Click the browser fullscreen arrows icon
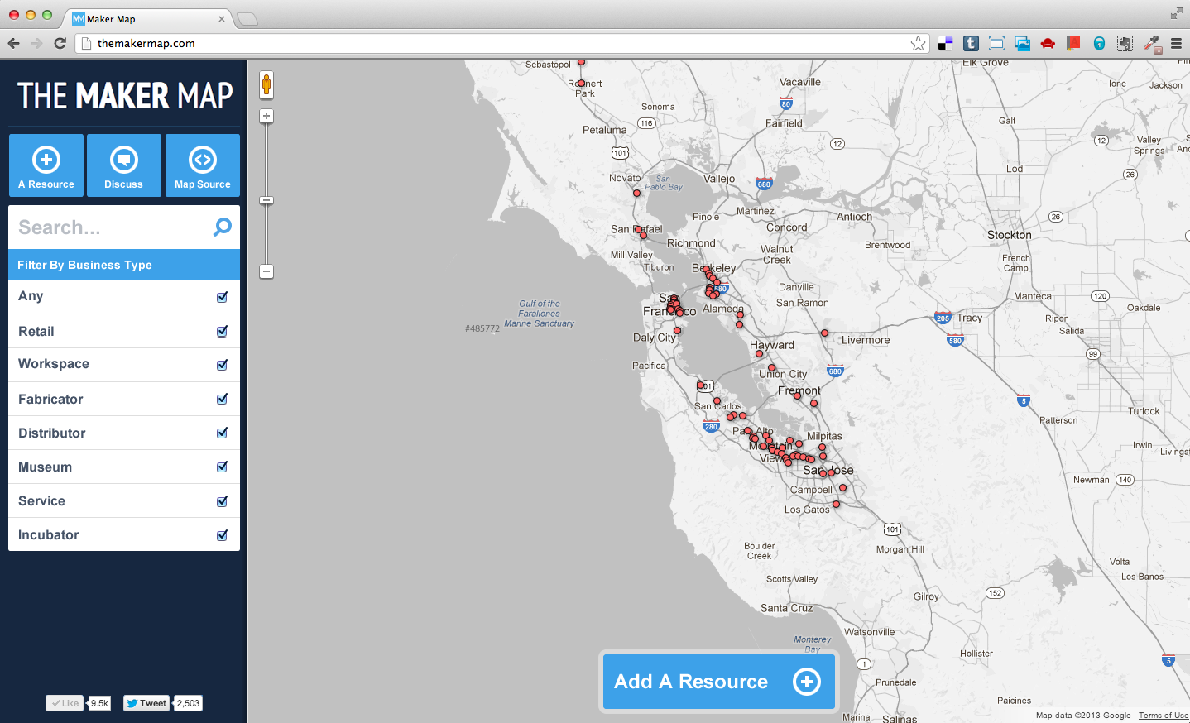 pos(1176,13)
